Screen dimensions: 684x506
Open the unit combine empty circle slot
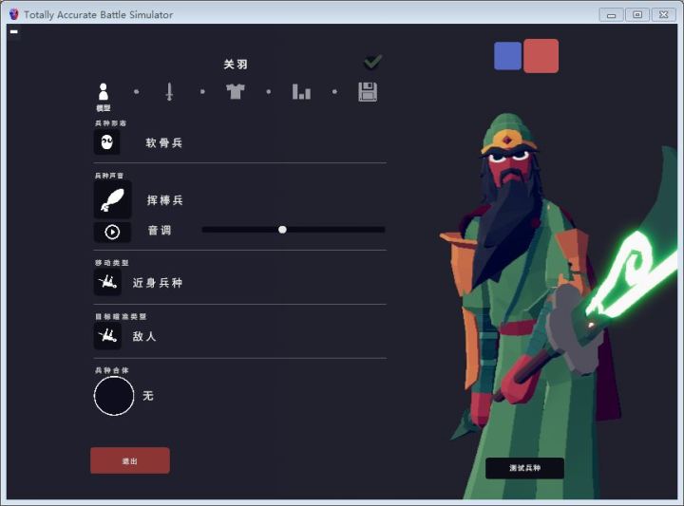pos(114,396)
